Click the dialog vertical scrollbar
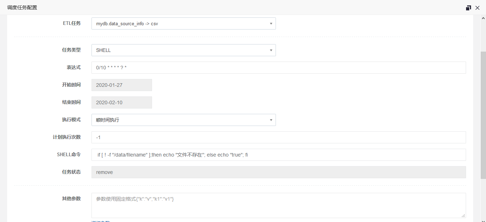The width and height of the screenshot is (486, 222). coord(483,115)
